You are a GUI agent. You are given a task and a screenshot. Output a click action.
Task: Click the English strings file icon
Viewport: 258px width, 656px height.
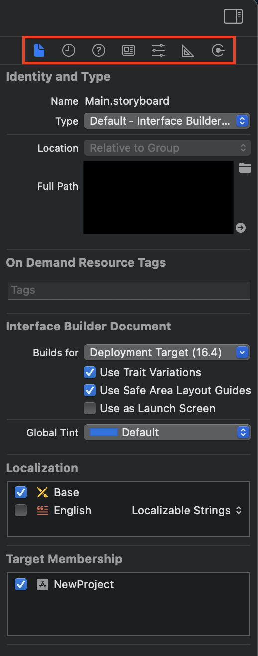tap(42, 510)
